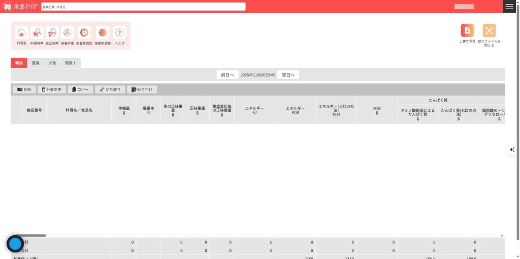Click the table's horizontal scrollbar

pyautogui.click(x=30, y=235)
